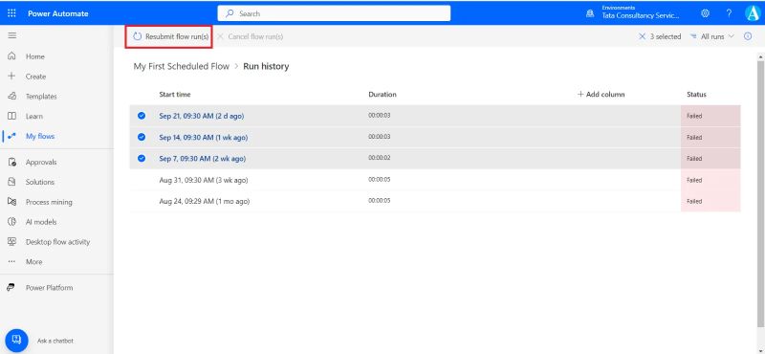Open the All runs filter dropdown

click(x=712, y=36)
